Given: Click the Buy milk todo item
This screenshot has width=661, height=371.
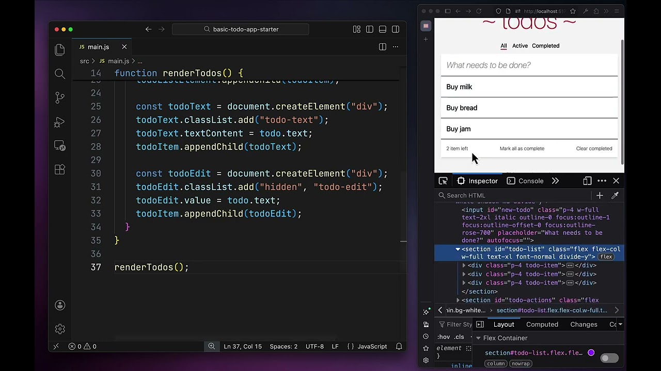Looking at the screenshot, I should 529,87.
